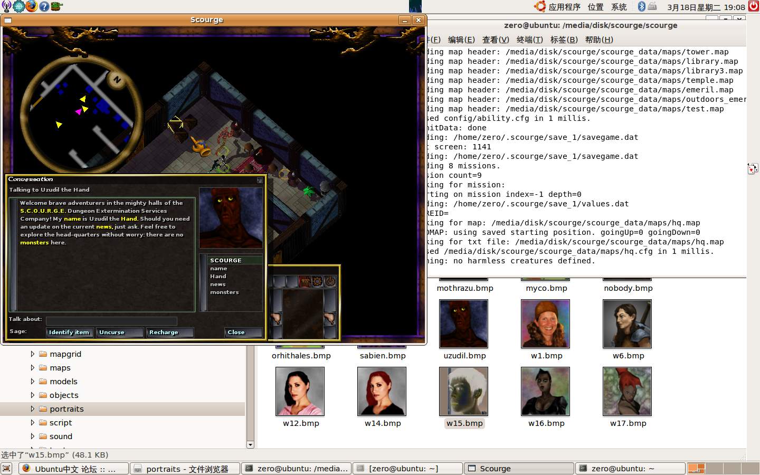Open terminal 终端(T) menu

click(x=529, y=40)
